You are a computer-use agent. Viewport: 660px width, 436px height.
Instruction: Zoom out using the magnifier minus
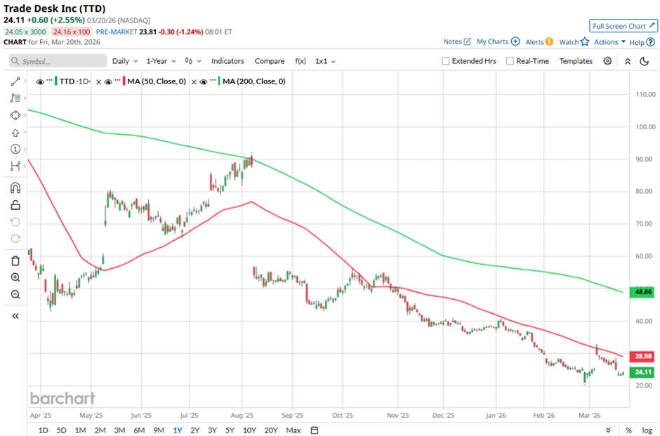coord(15,294)
